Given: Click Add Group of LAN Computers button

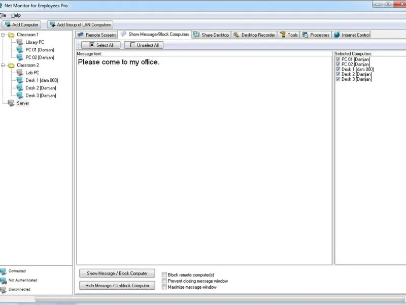Looking at the screenshot, I should [x=80, y=24].
